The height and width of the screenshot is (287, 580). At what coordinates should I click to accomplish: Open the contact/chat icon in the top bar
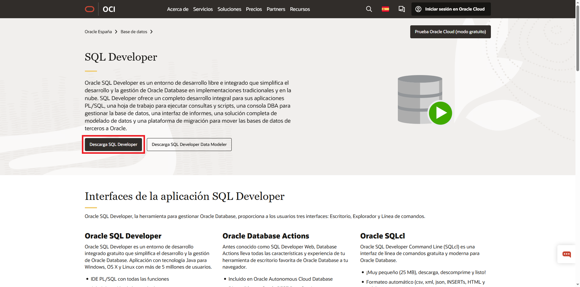pyautogui.click(x=401, y=9)
